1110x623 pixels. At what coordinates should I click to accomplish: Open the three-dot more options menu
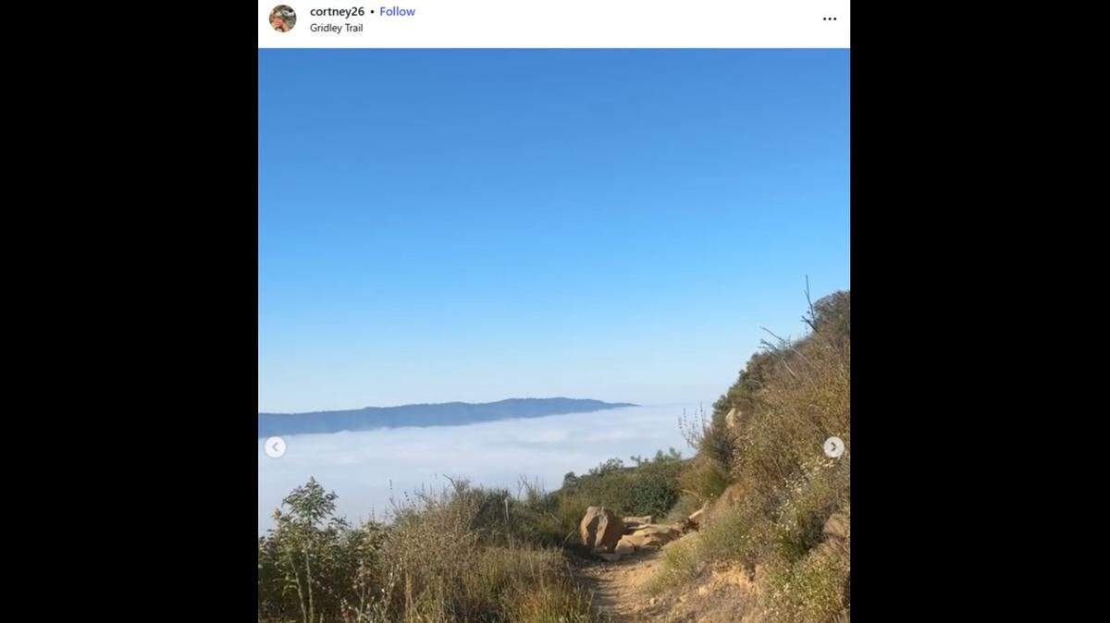point(829,18)
